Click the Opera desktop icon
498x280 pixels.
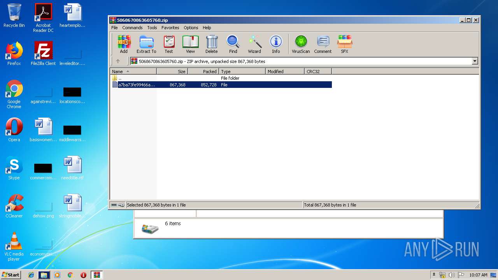(14, 130)
